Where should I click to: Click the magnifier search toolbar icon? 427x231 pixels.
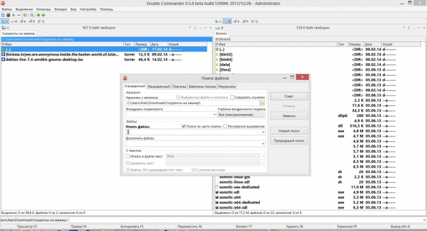(x=32, y=15)
